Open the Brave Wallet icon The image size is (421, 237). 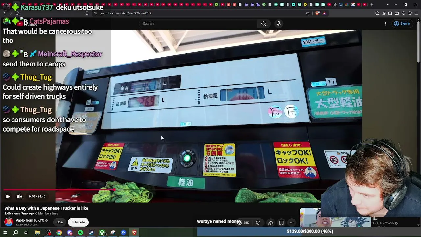pos(397,13)
